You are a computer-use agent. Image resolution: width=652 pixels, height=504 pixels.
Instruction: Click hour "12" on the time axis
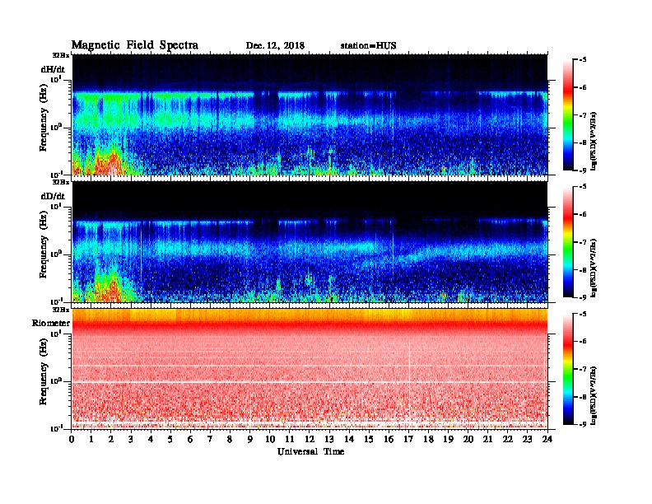(x=310, y=439)
